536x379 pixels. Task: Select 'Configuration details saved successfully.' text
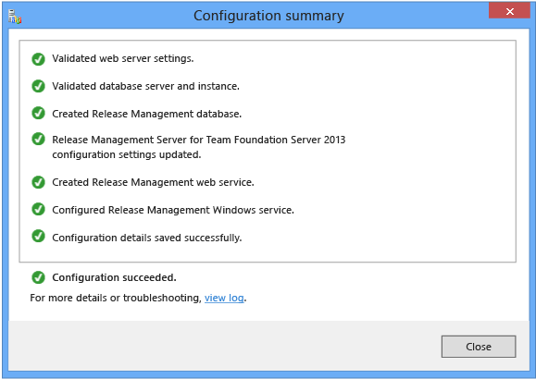click(x=147, y=238)
